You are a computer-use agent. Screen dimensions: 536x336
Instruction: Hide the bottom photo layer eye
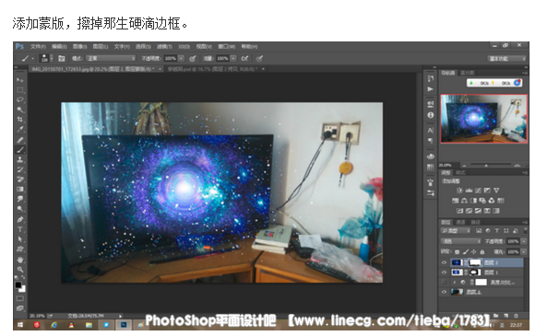444,292
